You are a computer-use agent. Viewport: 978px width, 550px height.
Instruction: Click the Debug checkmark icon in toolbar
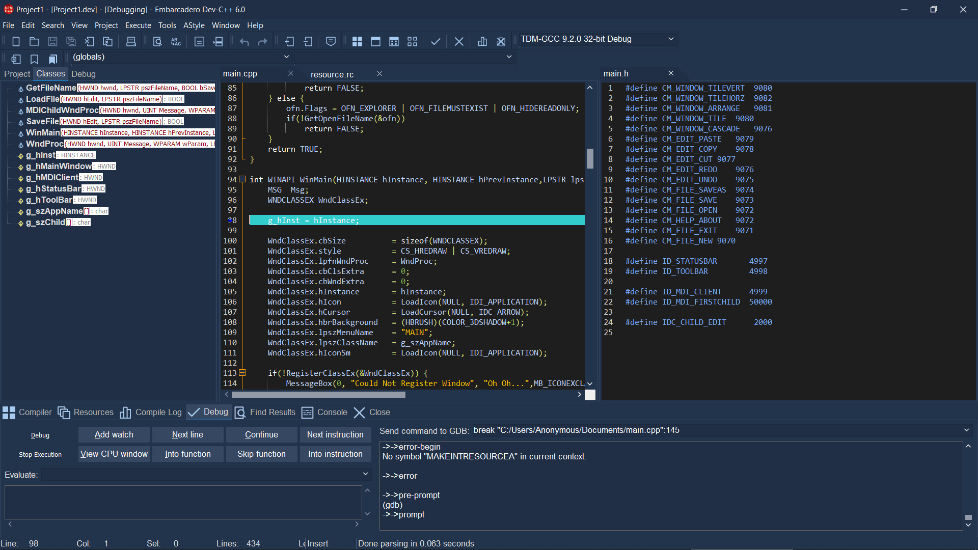(x=436, y=42)
